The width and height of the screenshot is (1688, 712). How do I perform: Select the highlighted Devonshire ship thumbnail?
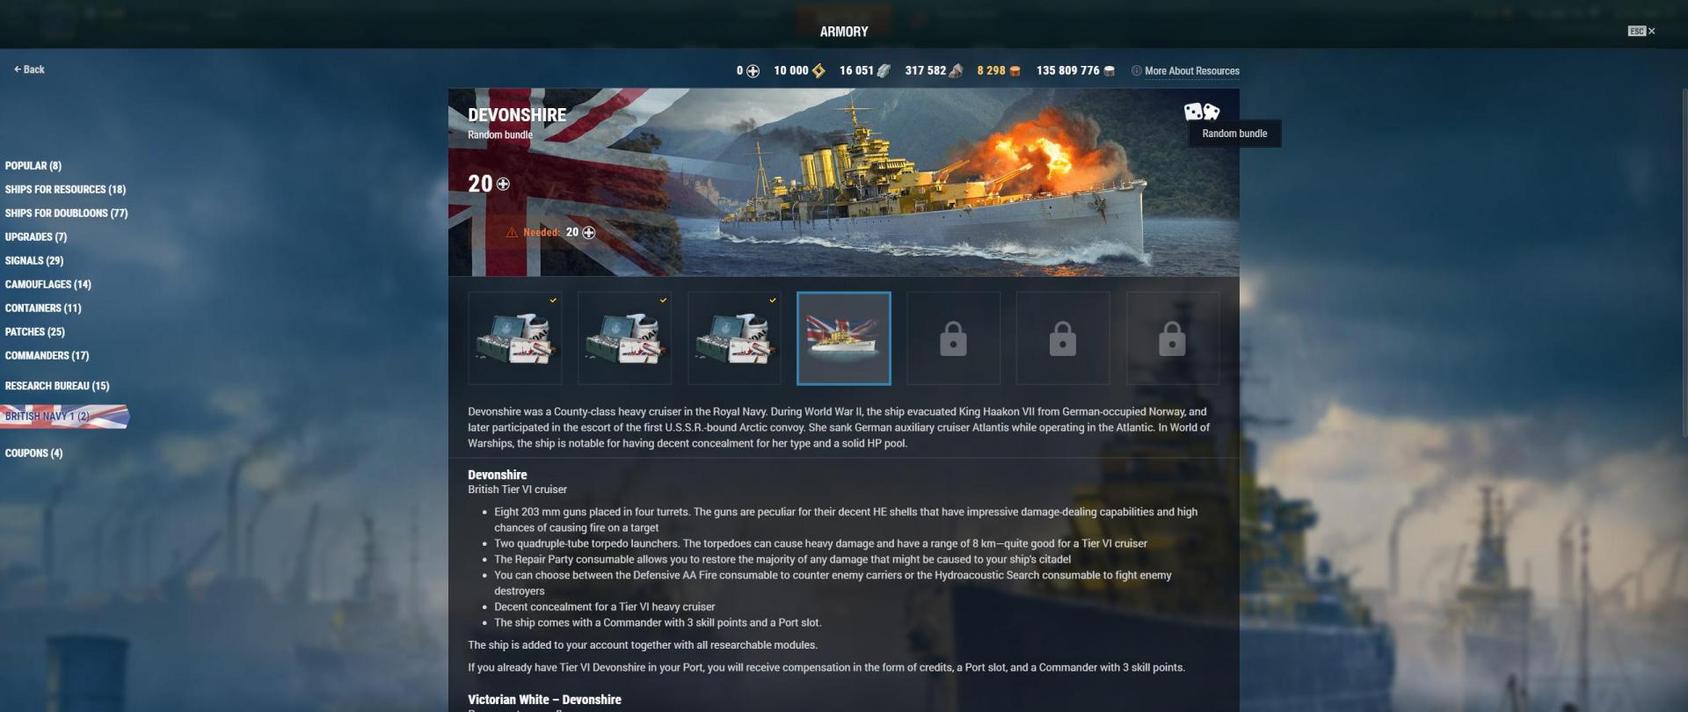click(843, 338)
